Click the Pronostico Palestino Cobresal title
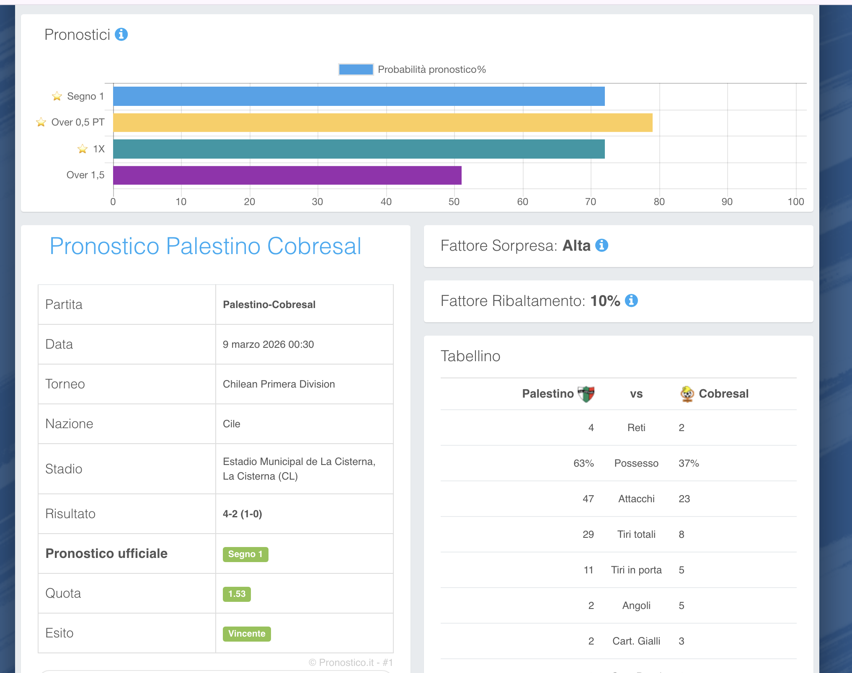Viewport: 852px width, 673px height. pyautogui.click(x=205, y=246)
